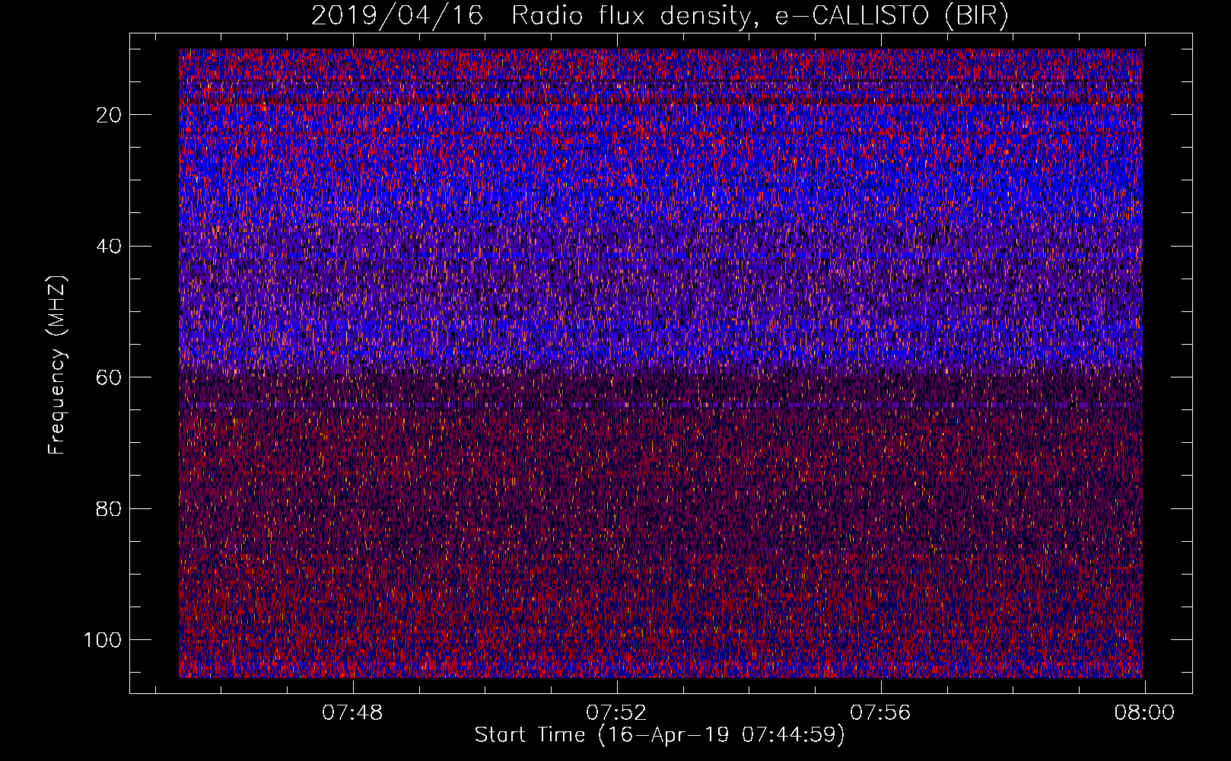This screenshot has height=761, width=1231.
Task: Click the 07:56 time tick label
Action: coord(880,713)
